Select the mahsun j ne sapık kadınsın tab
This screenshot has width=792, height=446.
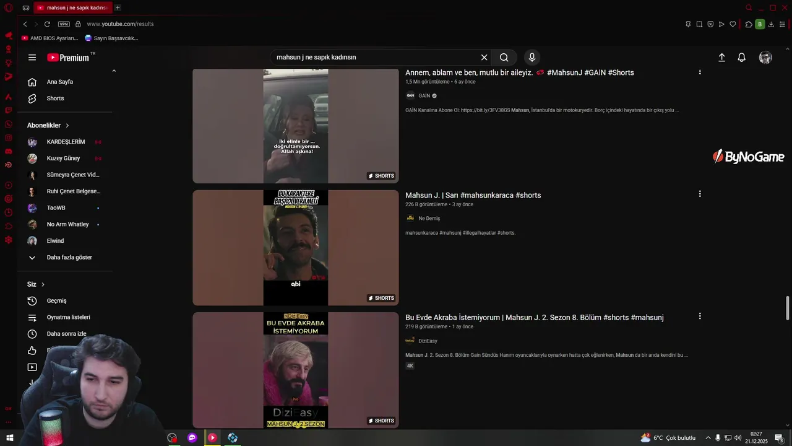(73, 7)
